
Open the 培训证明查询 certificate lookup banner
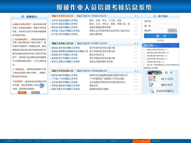pyautogui.click(x=160, y=91)
